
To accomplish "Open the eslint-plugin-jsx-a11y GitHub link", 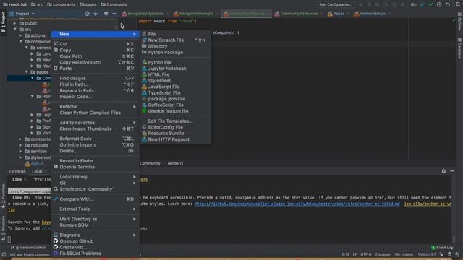I will pos(297,204).
